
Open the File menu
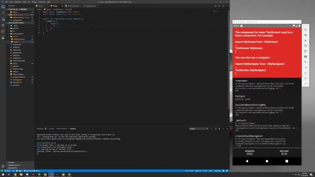[6, 2]
